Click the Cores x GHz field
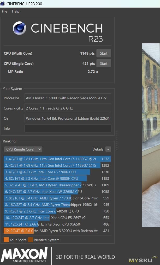This screenshot has height=265, width=160. click(x=68, y=108)
